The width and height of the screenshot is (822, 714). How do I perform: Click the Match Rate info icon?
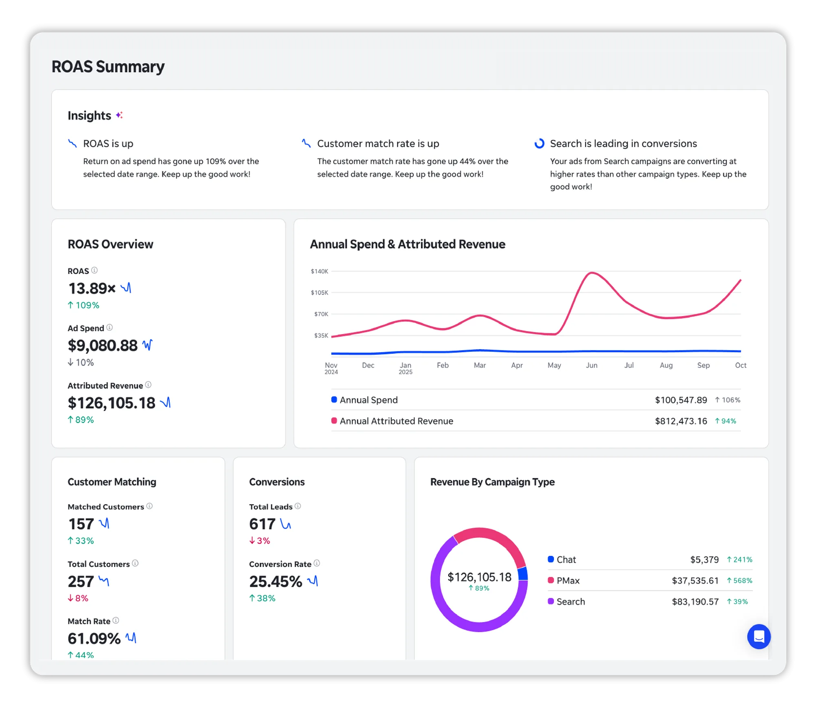[x=116, y=620]
